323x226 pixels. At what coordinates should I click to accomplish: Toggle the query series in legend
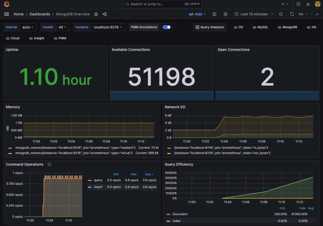(x=98, y=180)
